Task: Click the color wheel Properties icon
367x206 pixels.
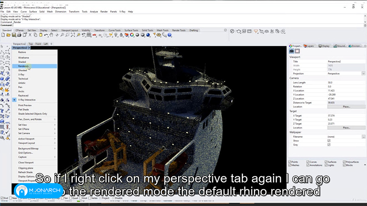Action: [132, 35]
